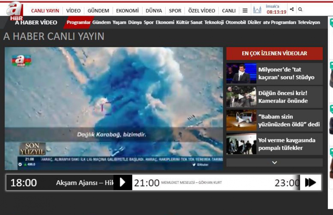Select the Programlar video tab
333x215 pixels.
tap(78, 22)
